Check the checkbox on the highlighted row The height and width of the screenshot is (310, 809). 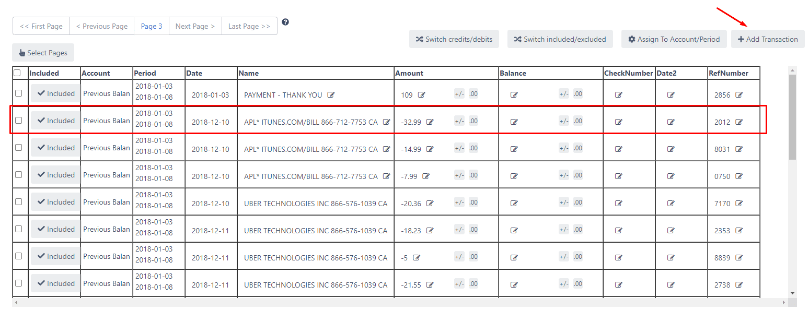click(18, 120)
